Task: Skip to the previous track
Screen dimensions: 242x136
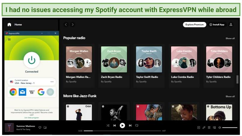Action: click(x=114, y=125)
